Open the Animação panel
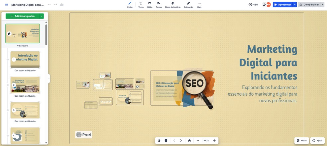The width and height of the screenshot is (327, 146). [188, 5]
